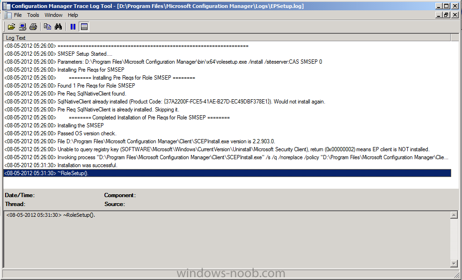
Task: Copy selected lines with Copy icon
Action: point(47,27)
